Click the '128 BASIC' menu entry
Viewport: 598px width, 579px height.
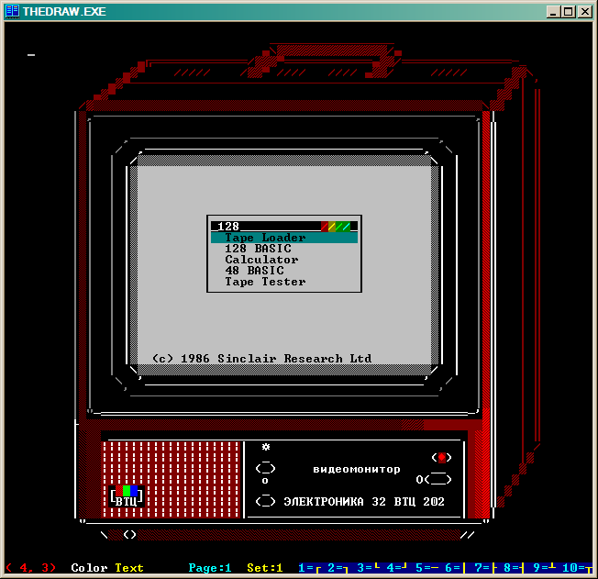pos(258,249)
